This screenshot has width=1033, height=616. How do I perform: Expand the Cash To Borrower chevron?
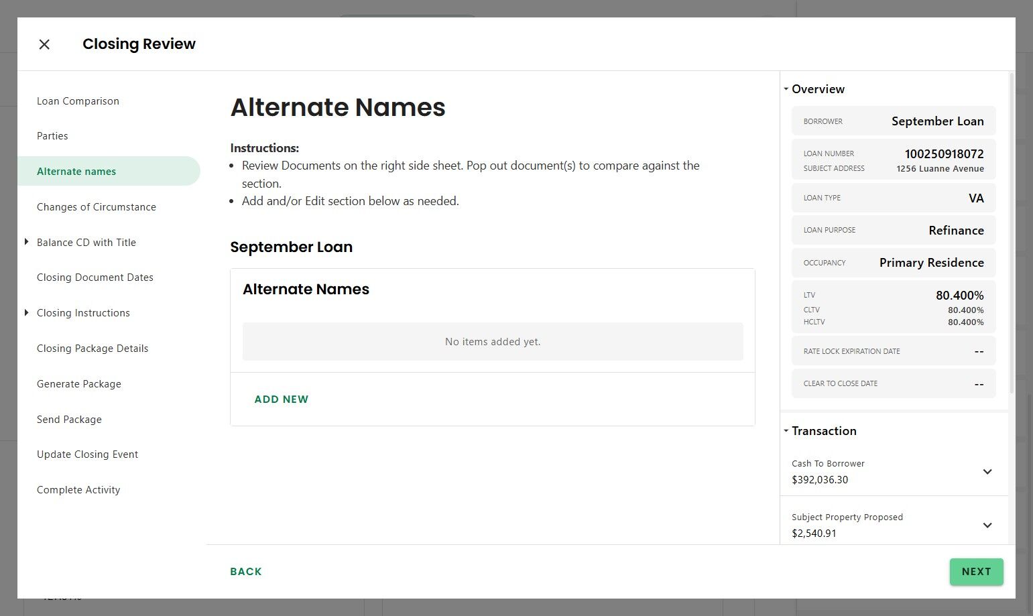coord(987,472)
